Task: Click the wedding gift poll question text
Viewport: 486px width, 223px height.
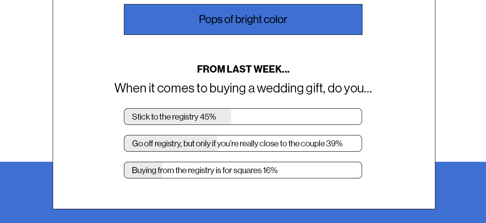Action: (243, 88)
